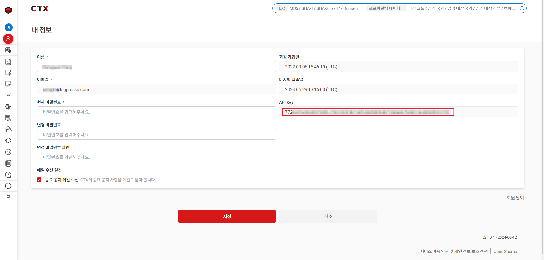Open the list search sidebar icon
This screenshot has width=544, height=260.
coord(8,118)
